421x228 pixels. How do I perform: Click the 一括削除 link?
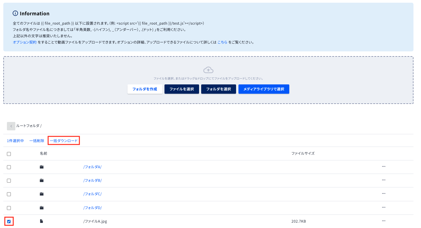pos(37,141)
